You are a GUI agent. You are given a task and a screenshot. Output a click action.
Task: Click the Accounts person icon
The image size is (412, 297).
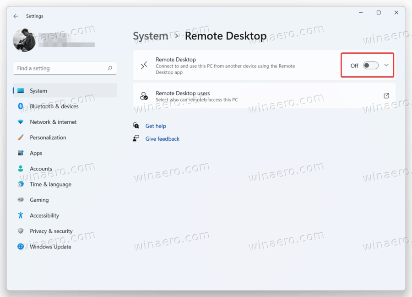coord(21,169)
